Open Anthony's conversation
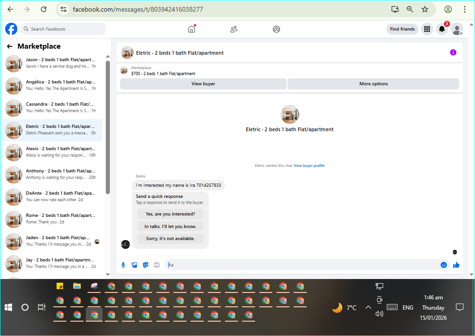Viewport: 475px width, 336px height. [52, 175]
